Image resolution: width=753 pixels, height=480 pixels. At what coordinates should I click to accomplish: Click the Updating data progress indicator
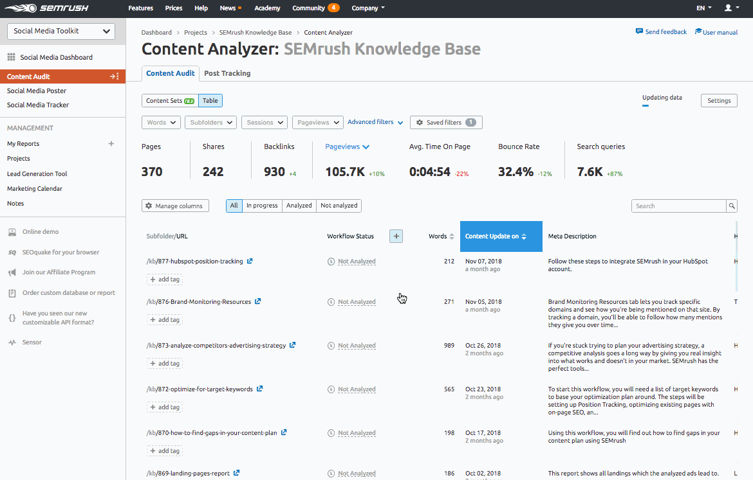662,100
